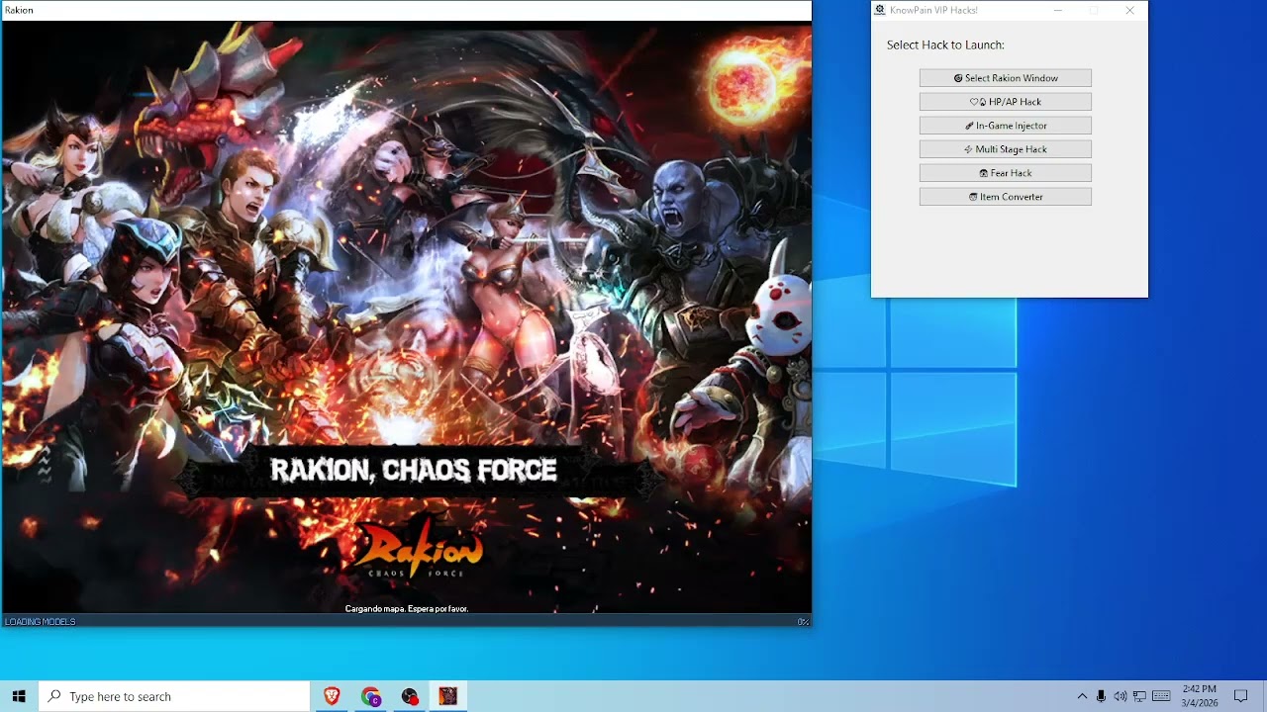The width and height of the screenshot is (1267, 712).
Task: Click the KnowPain window title bar icon
Action: click(x=880, y=10)
